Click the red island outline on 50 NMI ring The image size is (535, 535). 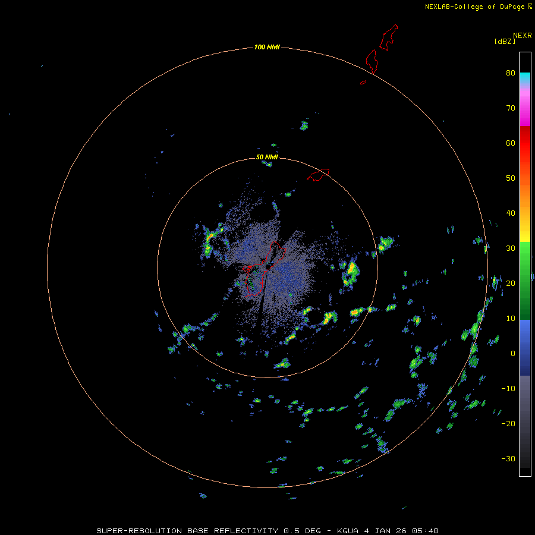pyautogui.click(x=318, y=174)
